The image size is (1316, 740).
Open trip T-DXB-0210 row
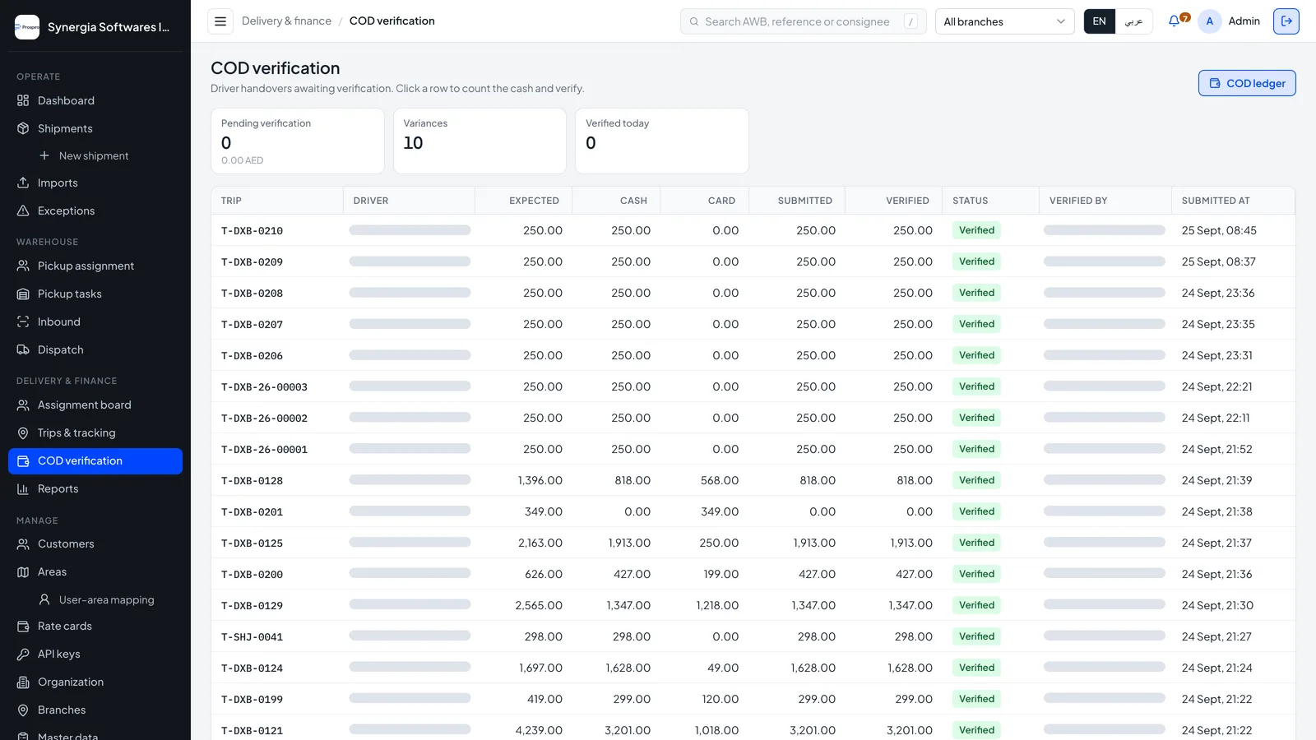[x=753, y=230]
